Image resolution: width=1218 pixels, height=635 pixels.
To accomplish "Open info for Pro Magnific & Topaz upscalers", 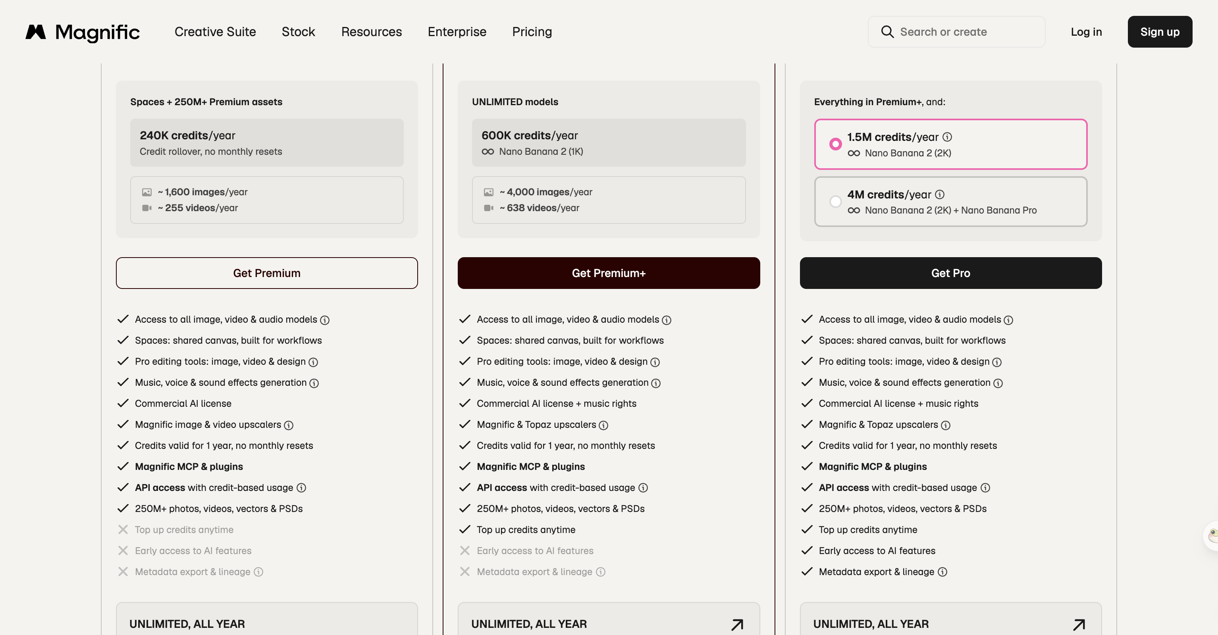I will [x=946, y=425].
